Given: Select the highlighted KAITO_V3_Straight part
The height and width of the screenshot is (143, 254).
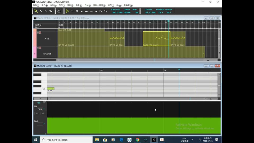Looking at the screenshot, I should (156, 39).
